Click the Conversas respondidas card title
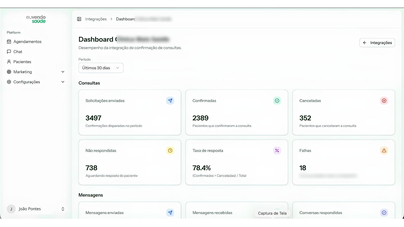The height and width of the screenshot is (227, 404). 321,213
